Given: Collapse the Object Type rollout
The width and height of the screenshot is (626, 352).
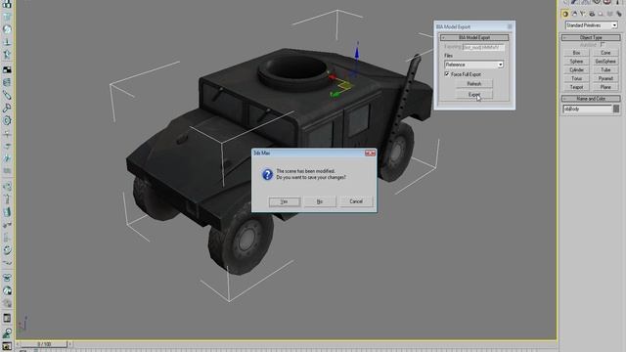Looking at the screenshot, I should click(591, 37).
